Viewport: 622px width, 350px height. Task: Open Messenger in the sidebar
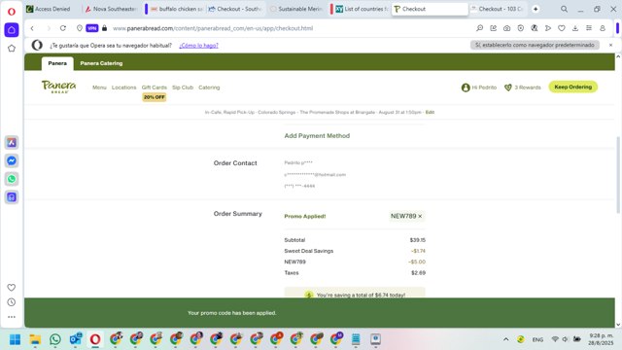click(12, 160)
